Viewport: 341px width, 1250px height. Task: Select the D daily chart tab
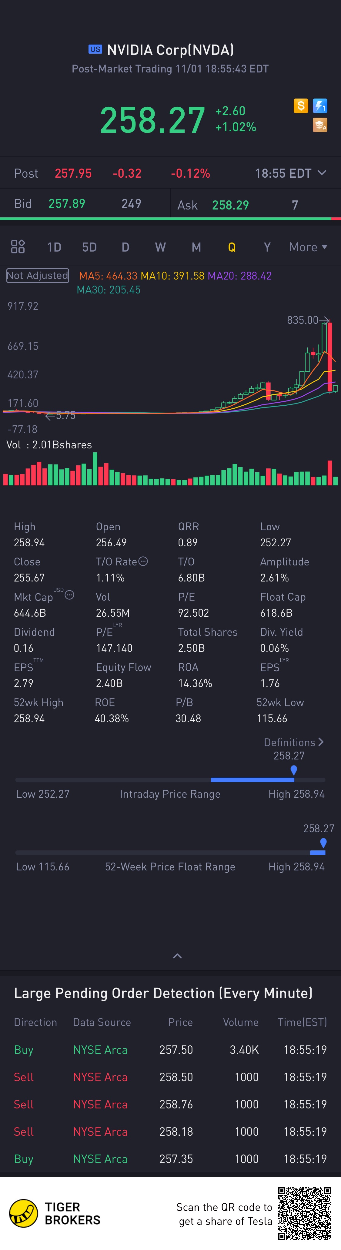click(125, 247)
